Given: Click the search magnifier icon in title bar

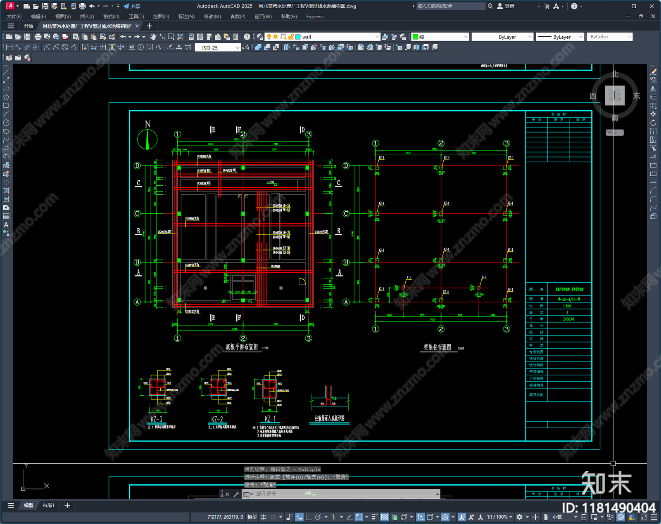Looking at the screenshot, I should tap(490, 6).
